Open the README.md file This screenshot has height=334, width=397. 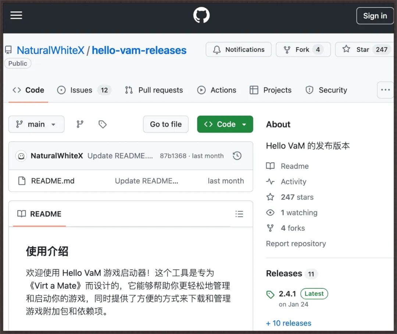[53, 181]
